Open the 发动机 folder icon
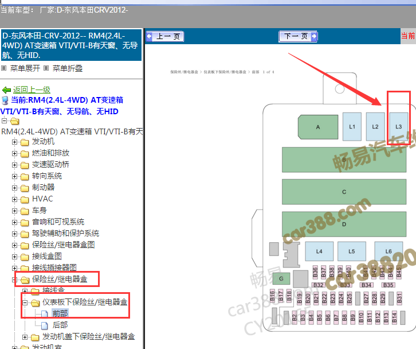 coord(25,142)
